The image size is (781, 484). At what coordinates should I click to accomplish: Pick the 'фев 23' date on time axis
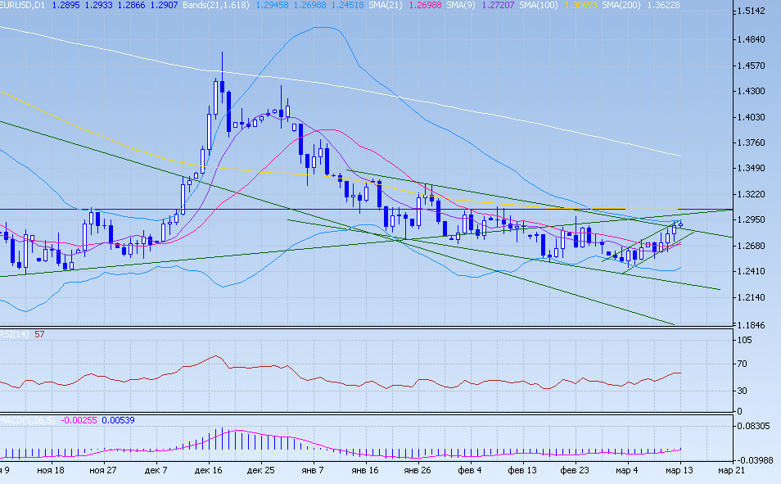[575, 472]
